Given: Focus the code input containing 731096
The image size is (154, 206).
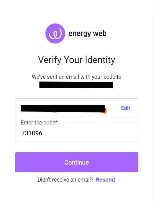Looking at the screenshot, I should click(77, 133).
